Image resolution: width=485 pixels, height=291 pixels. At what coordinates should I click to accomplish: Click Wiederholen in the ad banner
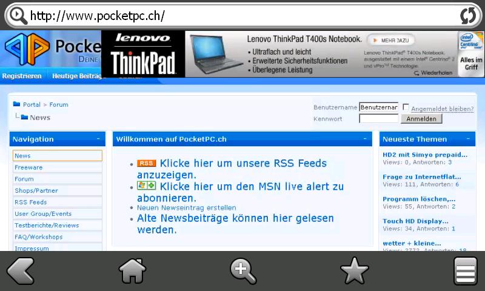[433, 73]
